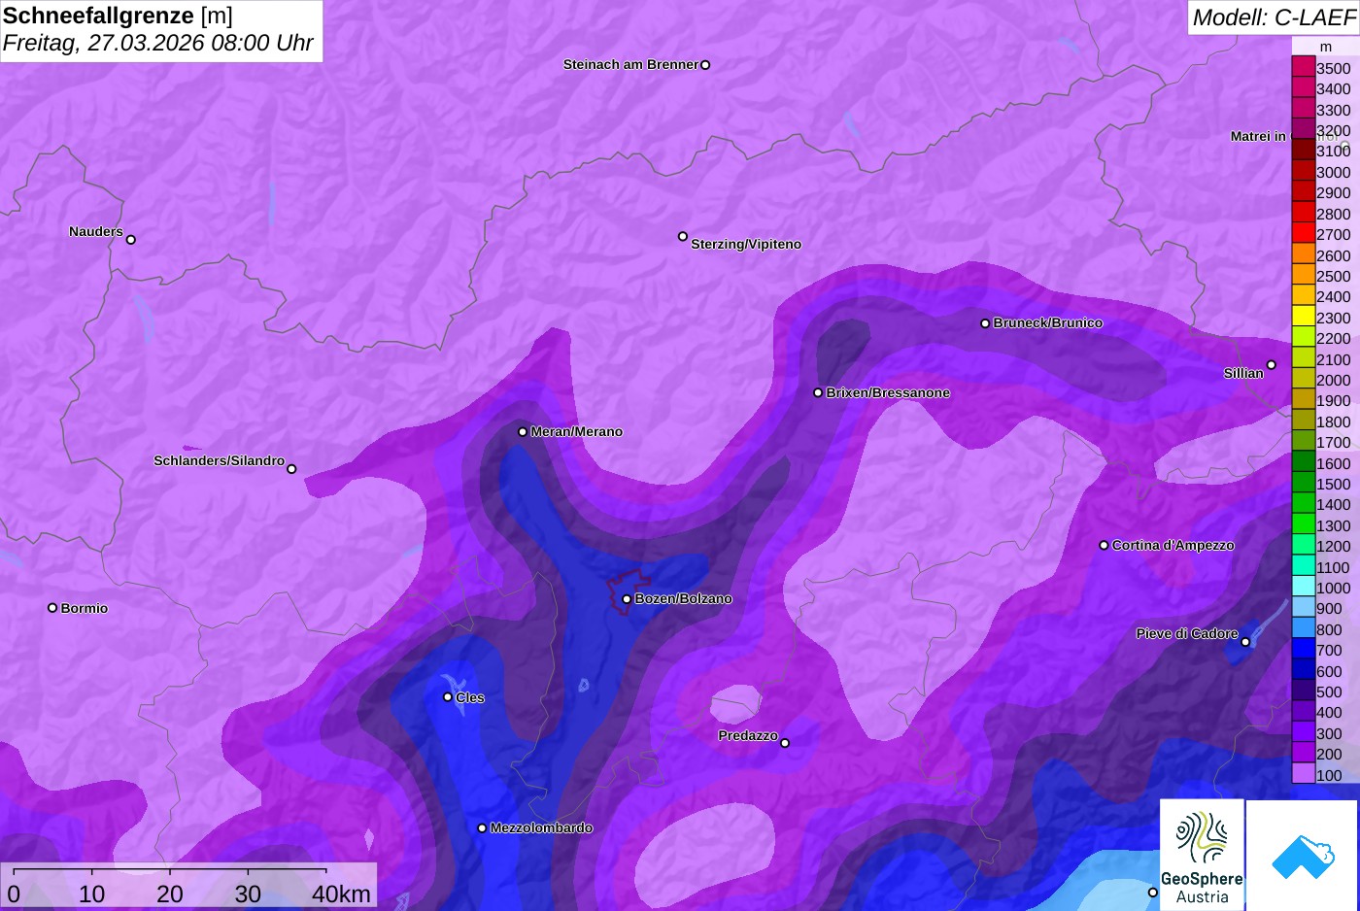Viewport: 1360px width, 911px height.
Task: Click the Cortina d'Ampezzo label text
Action: 1173,545
